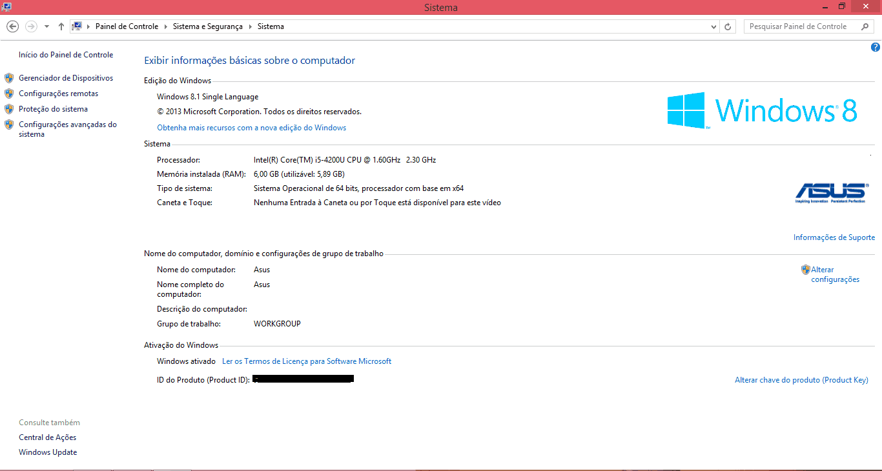Select Sistema in the breadcrumb path
Viewport: 882px width, 471px height.
coord(271,26)
